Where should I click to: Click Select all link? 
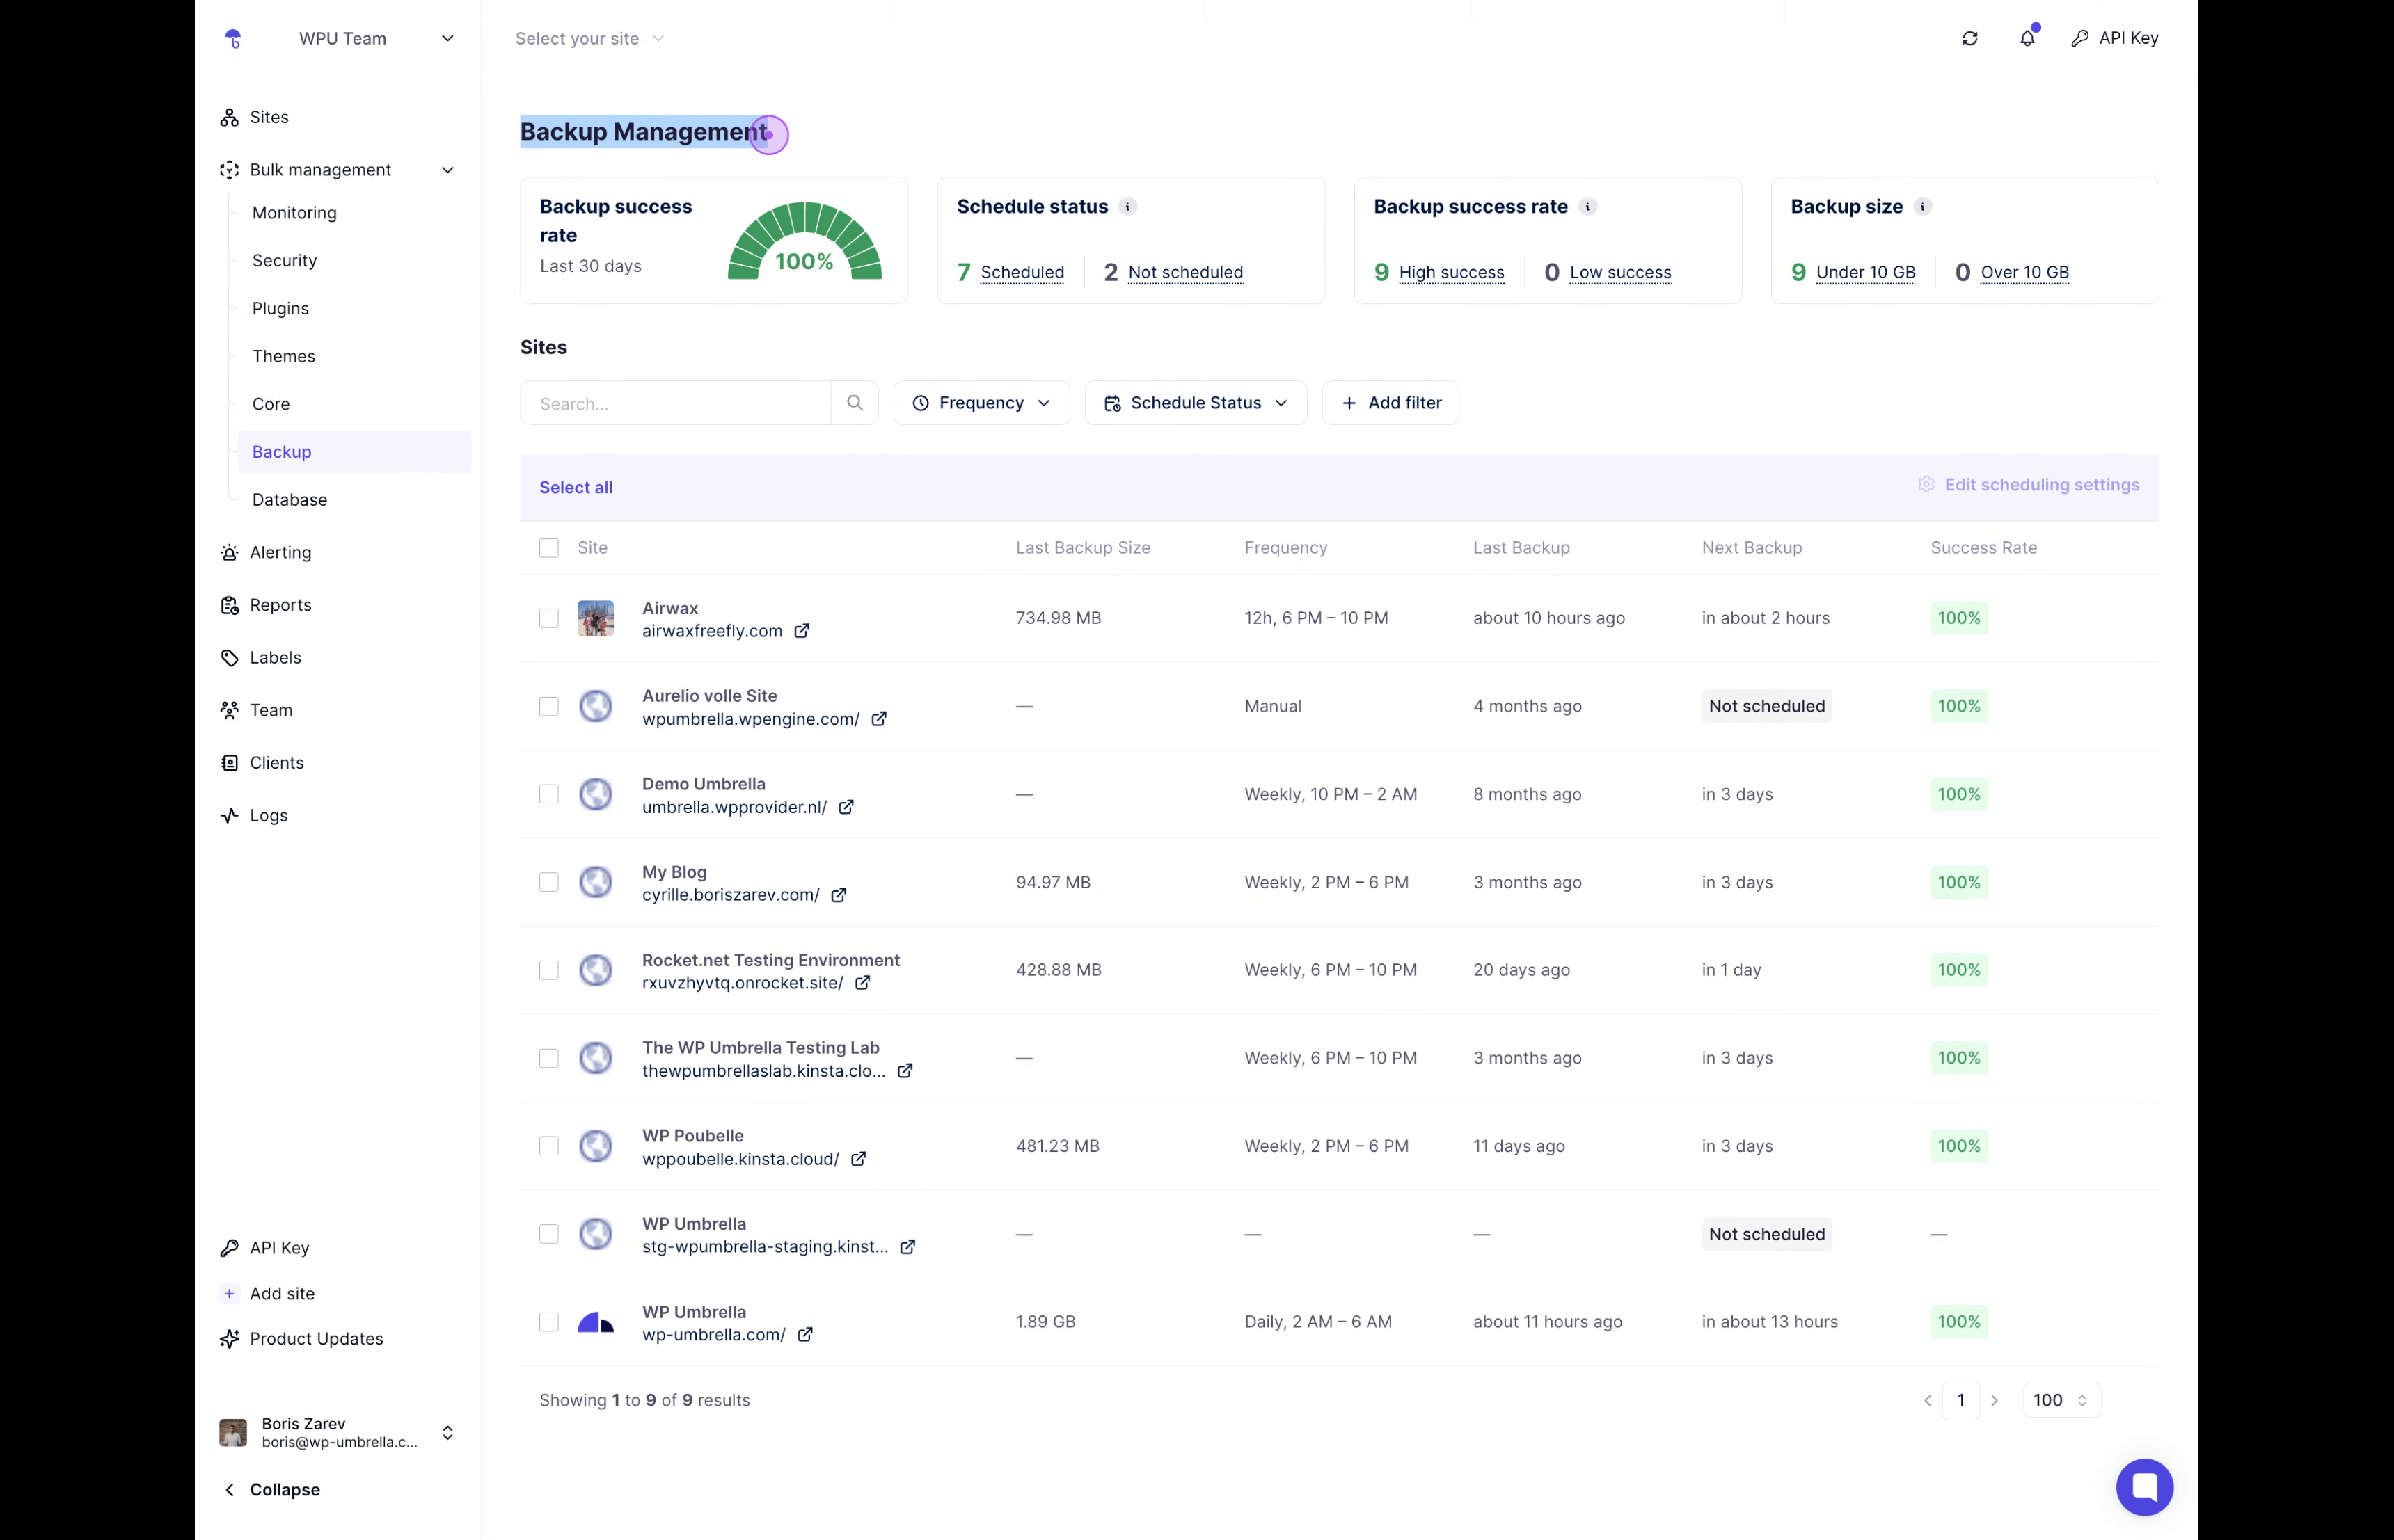[576, 488]
